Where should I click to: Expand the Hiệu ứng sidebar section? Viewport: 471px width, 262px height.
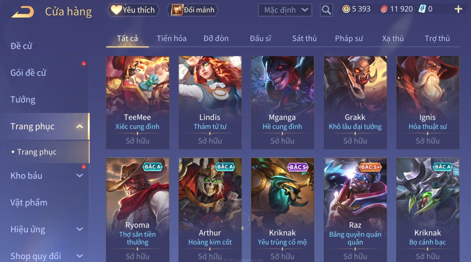(x=80, y=229)
